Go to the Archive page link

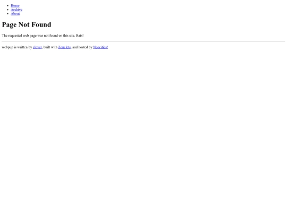click(16, 10)
